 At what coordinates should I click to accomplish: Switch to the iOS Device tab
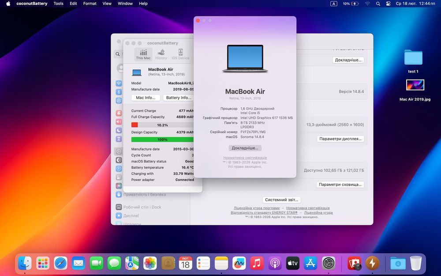pos(180,54)
